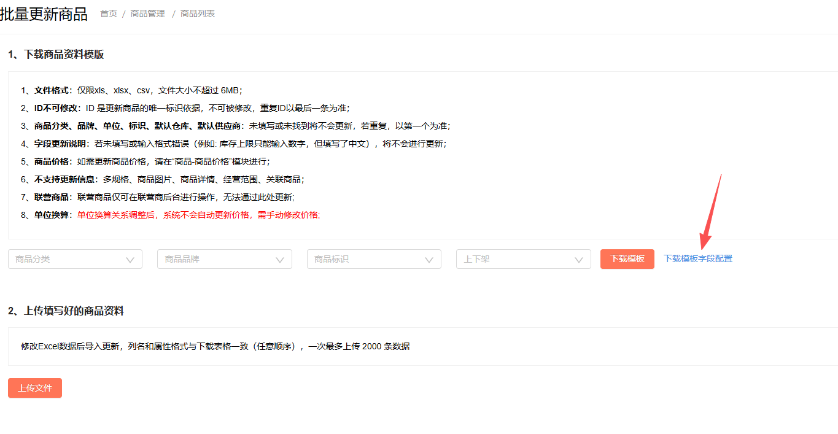838x434 pixels.
Task: Click the 下载模板 button
Action: click(x=627, y=259)
